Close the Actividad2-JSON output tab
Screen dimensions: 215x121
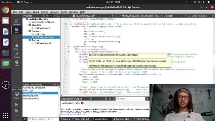82,103
